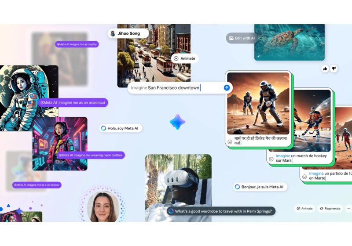Screen dimensions: 352x246
Task: Click the "Bonjour, je suis Meta AI" bubble
Action: tap(260, 187)
